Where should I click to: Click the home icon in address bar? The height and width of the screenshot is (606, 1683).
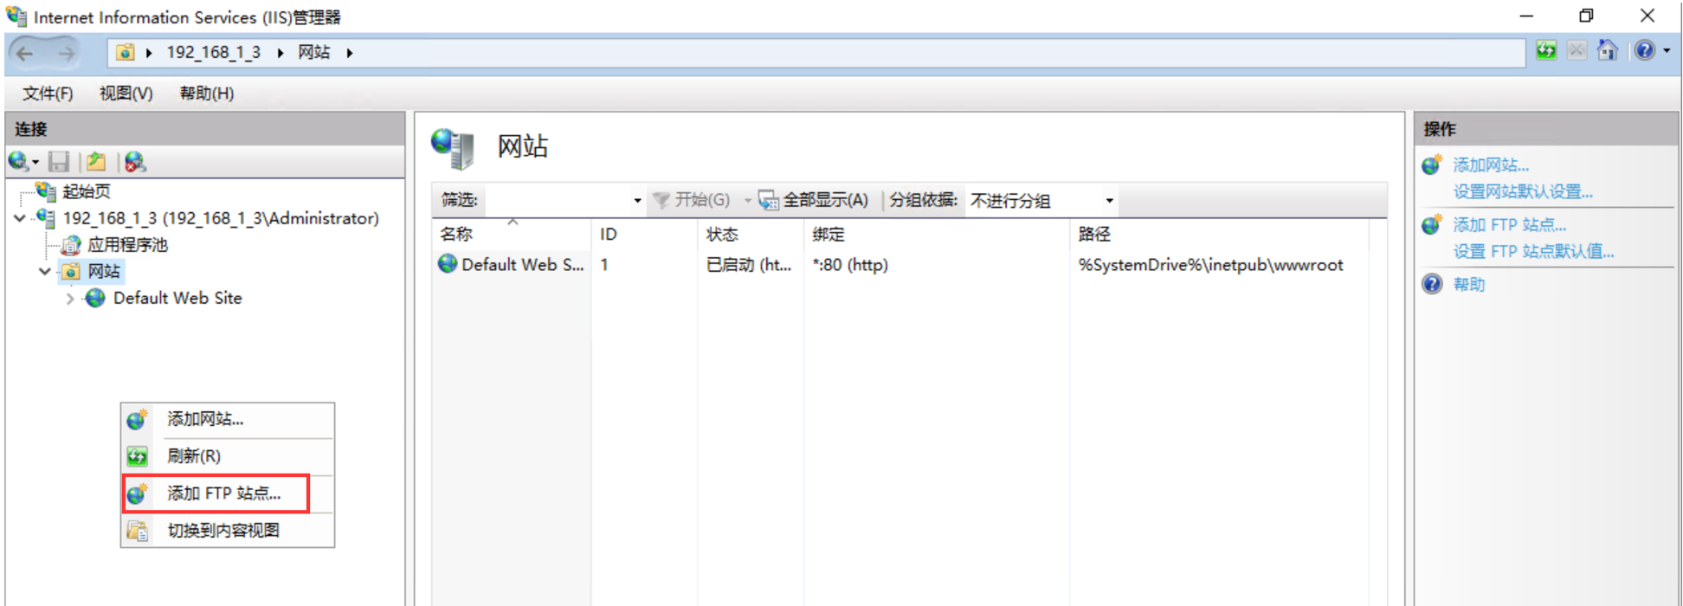[1608, 51]
